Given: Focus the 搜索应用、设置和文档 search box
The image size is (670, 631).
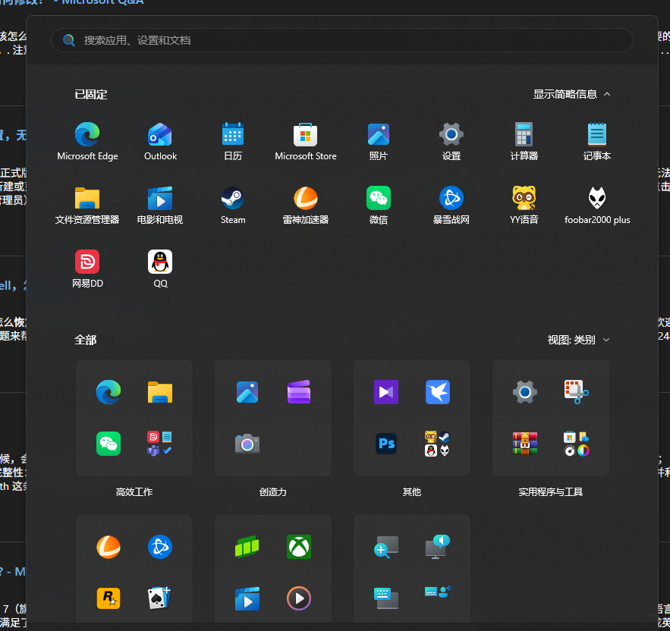Looking at the screenshot, I should click(342, 40).
